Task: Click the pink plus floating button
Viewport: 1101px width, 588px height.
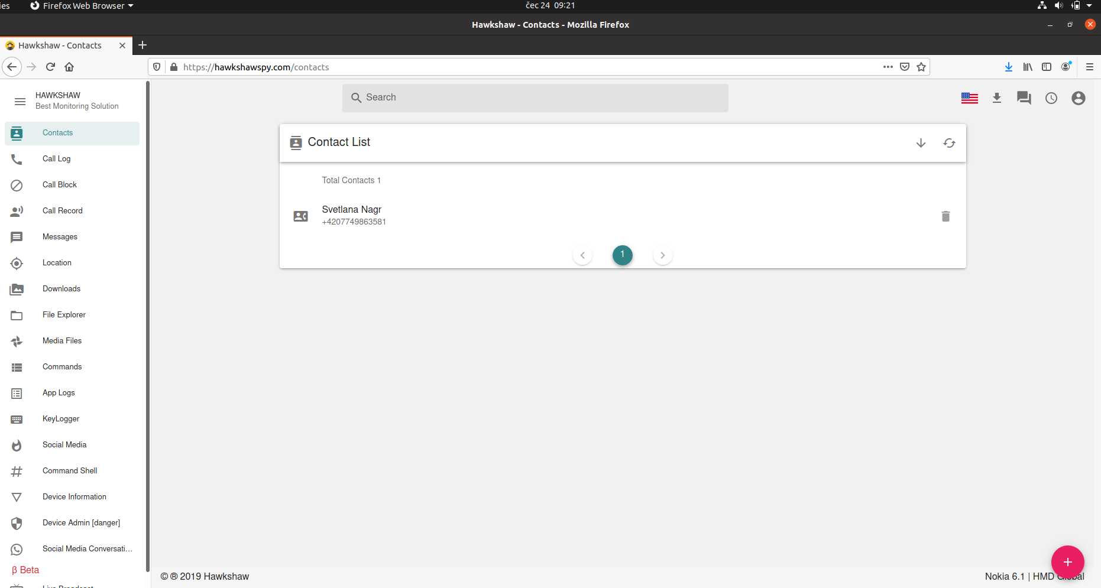Action: (1067, 562)
